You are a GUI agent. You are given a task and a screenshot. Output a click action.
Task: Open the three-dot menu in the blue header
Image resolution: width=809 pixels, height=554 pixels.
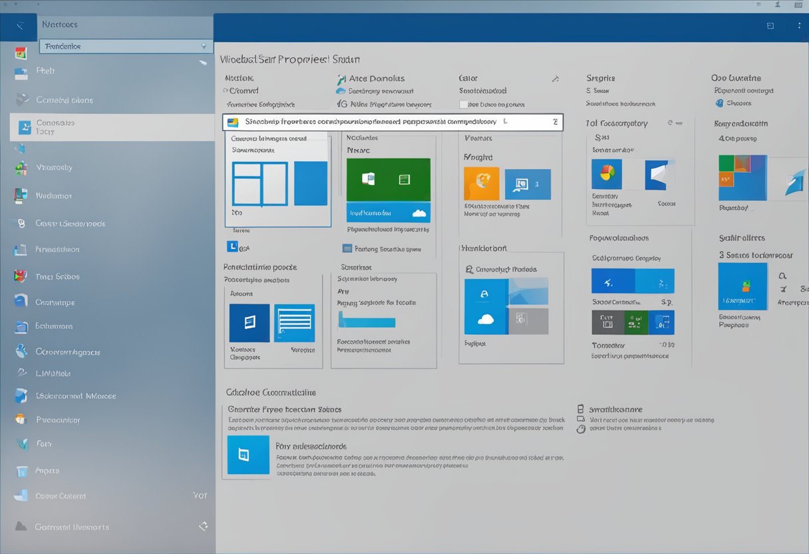(799, 26)
